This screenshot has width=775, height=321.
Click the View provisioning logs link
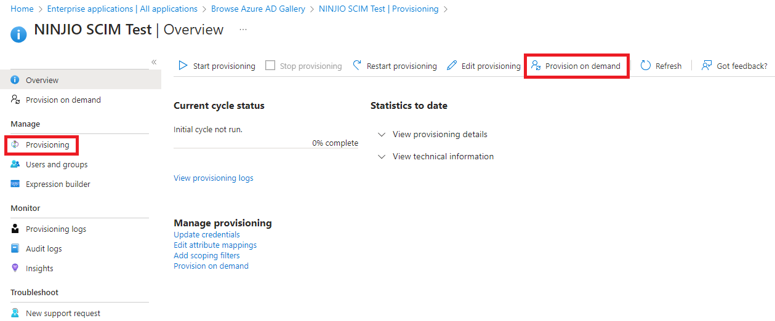pyautogui.click(x=213, y=178)
